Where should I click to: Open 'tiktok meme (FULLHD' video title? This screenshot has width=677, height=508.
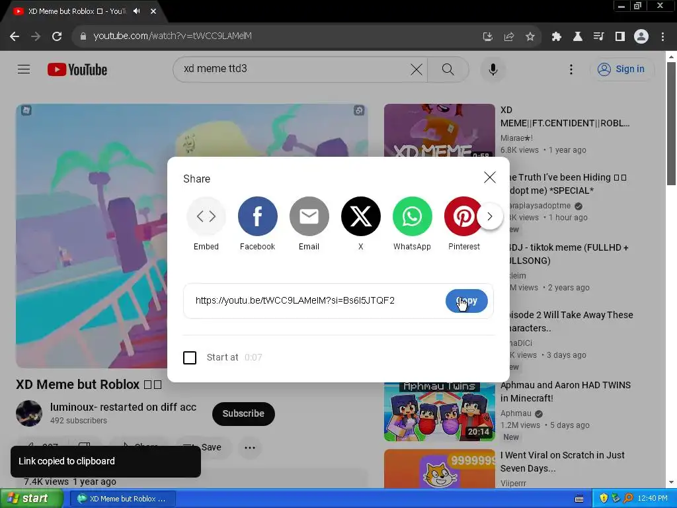click(x=569, y=254)
